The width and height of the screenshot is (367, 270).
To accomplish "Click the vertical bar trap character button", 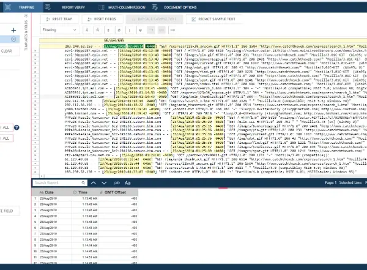I will tap(130, 30).
